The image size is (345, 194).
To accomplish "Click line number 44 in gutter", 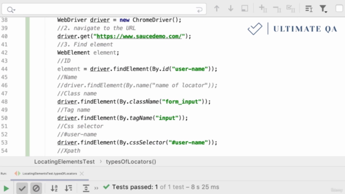I will coord(4,69).
